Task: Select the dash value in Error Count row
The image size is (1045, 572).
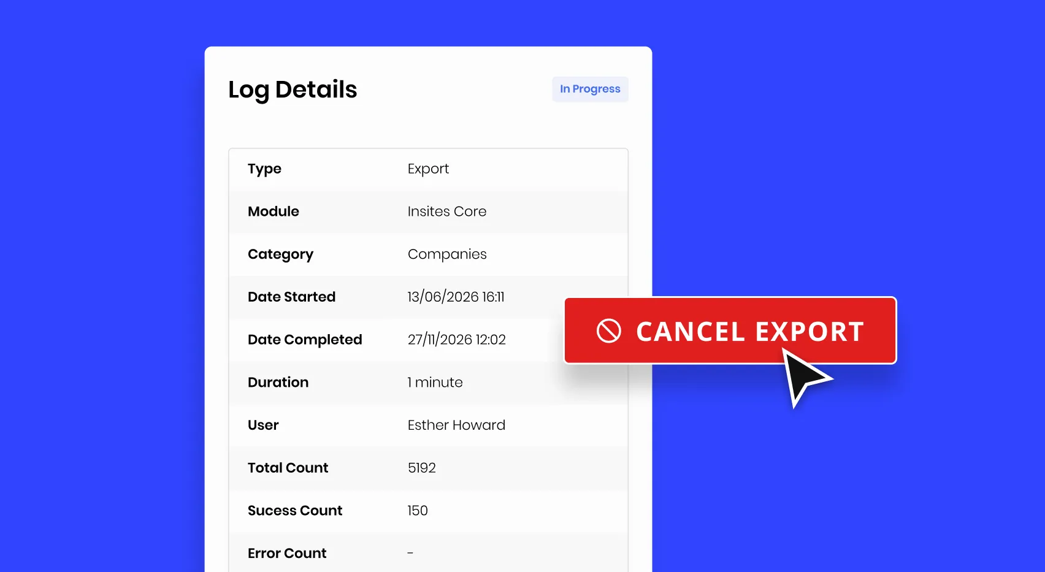Action: (410, 553)
